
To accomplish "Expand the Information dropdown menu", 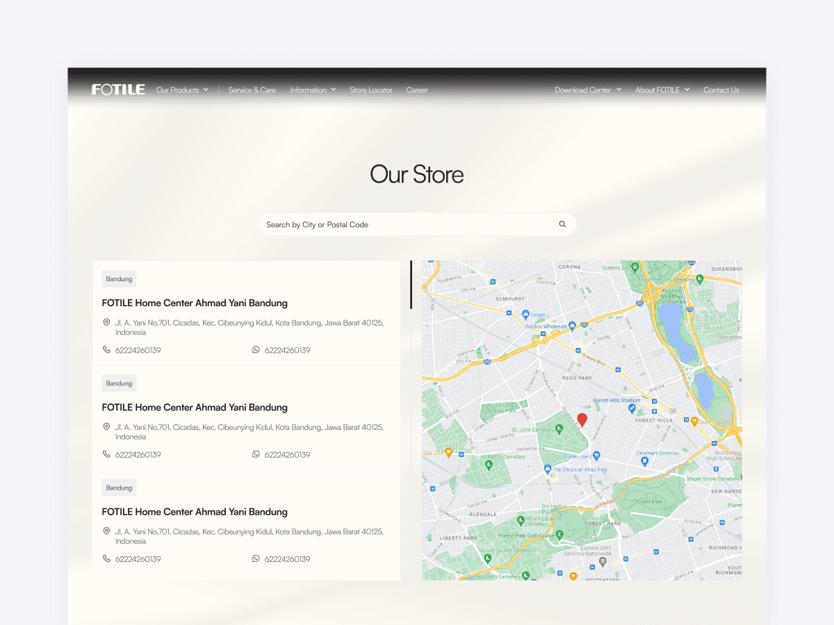I will coord(313,90).
